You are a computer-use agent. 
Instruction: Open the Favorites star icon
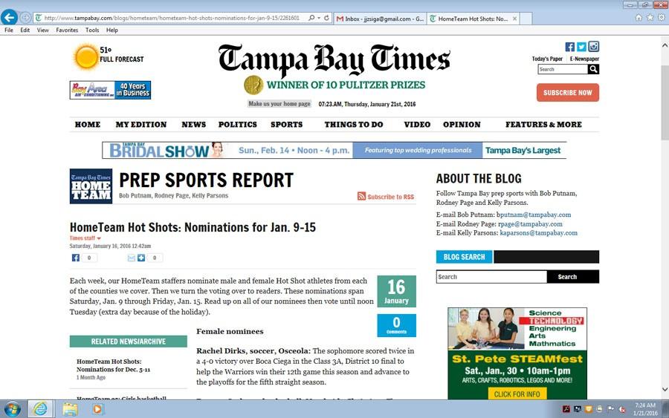coord(650,18)
